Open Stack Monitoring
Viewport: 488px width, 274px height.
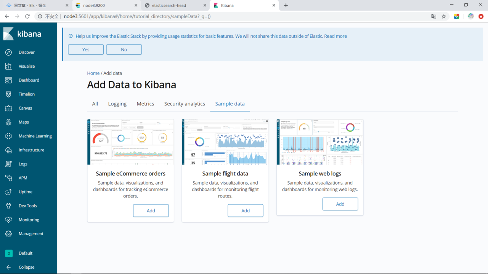(x=29, y=220)
